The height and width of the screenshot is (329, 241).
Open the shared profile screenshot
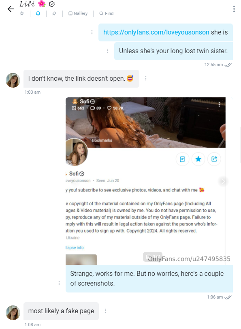146,181
